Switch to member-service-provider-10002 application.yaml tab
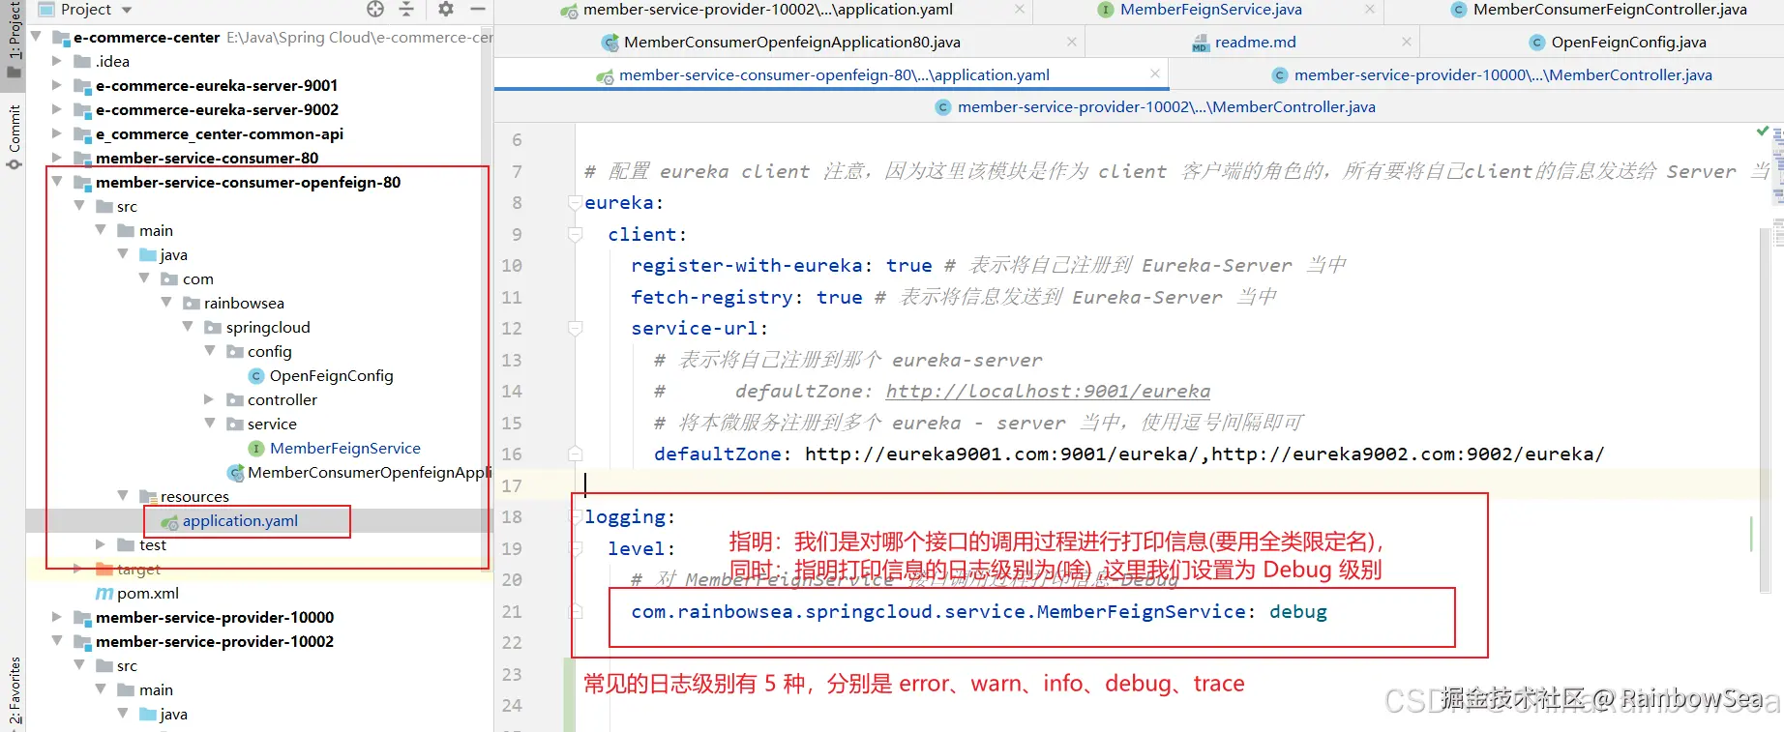The width and height of the screenshot is (1784, 732). click(x=767, y=10)
